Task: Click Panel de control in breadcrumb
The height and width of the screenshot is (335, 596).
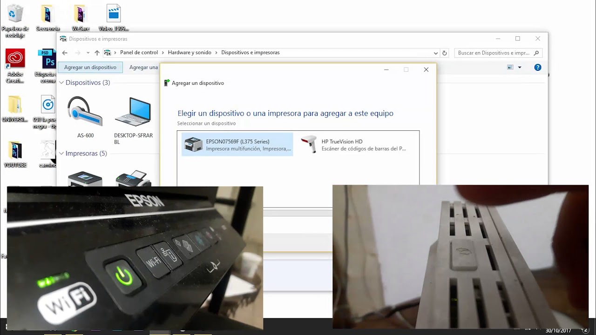Action: (x=139, y=53)
